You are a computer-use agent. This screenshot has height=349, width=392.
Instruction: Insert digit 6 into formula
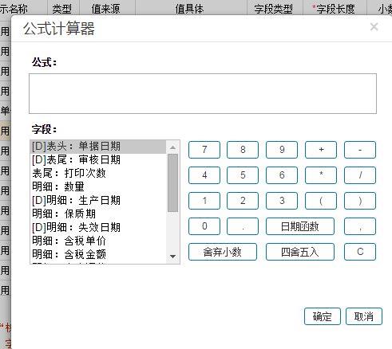(282, 175)
